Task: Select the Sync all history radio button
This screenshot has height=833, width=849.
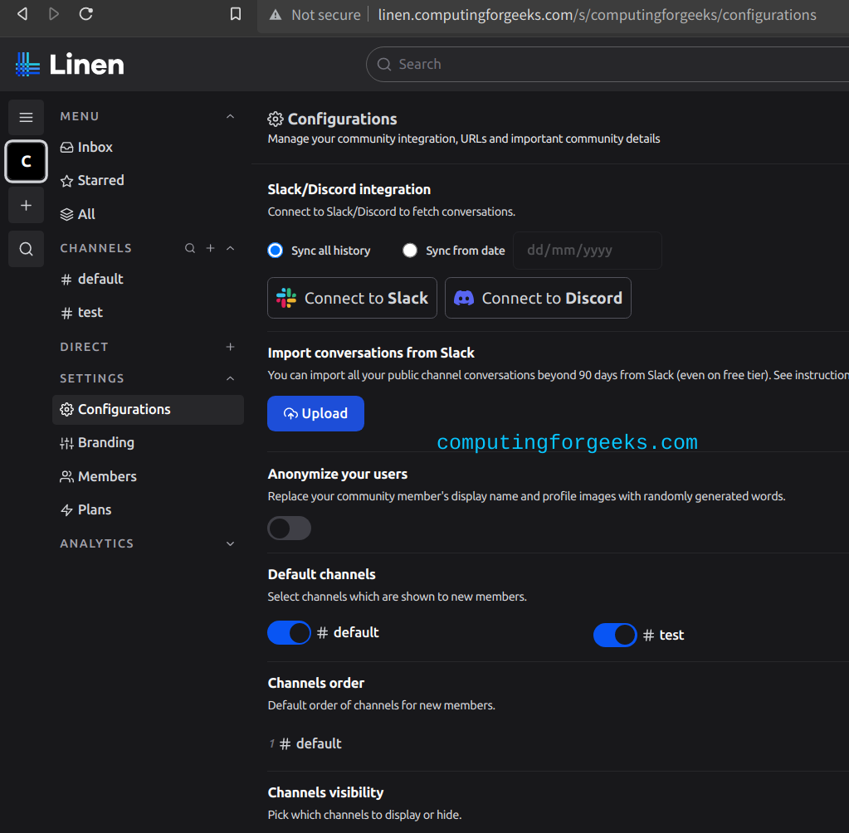Action: pos(275,250)
